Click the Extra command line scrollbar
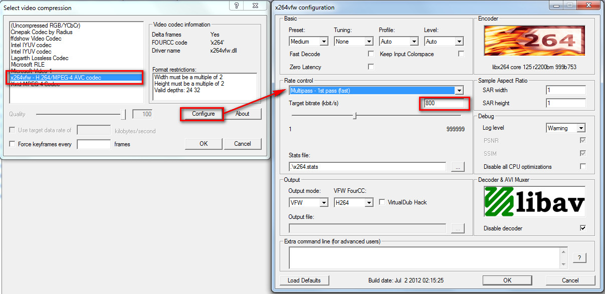 (564, 258)
